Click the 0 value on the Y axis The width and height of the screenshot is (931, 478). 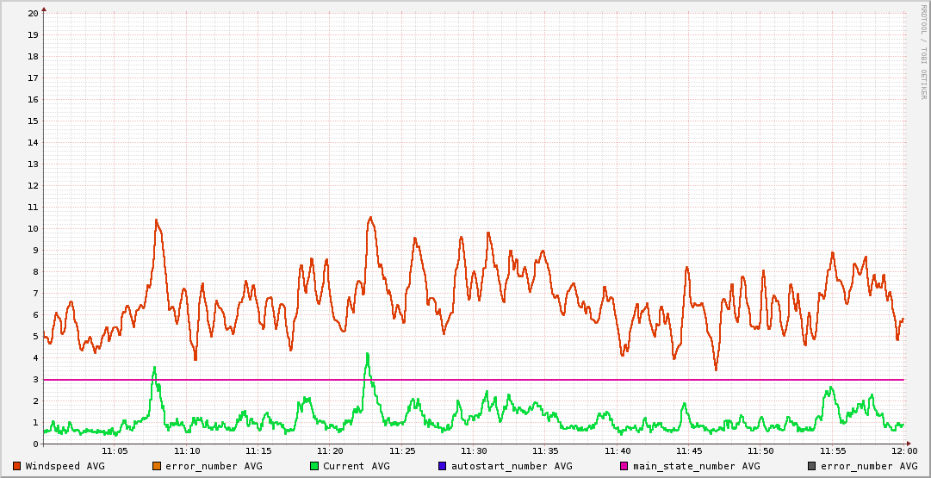click(x=35, y=444)
